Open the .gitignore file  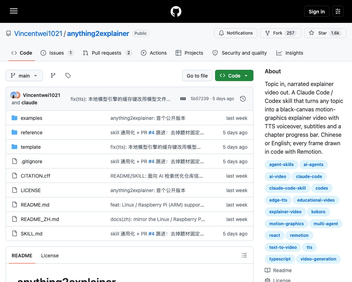(31, 161)
